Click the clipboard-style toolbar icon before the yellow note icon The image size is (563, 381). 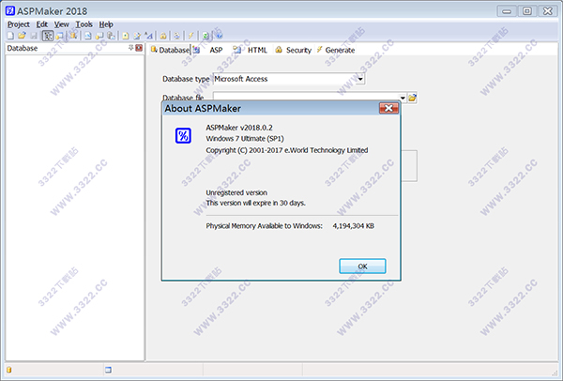(112, 36)
